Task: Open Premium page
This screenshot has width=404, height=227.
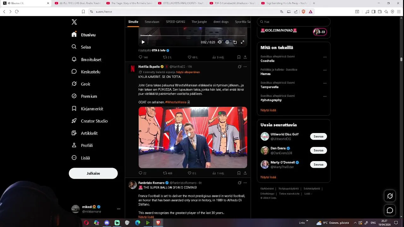Action: pos(84,96)
